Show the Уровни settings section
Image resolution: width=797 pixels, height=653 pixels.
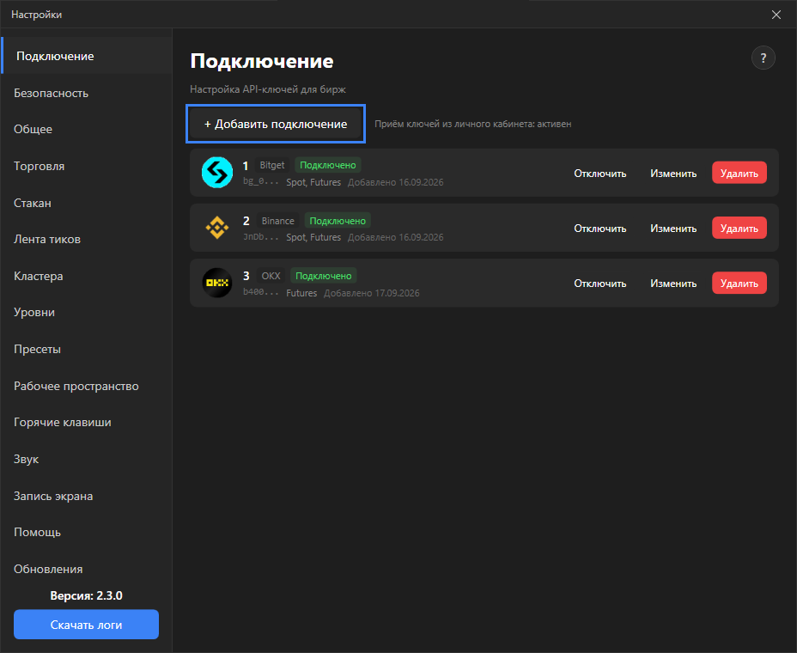tap(87, 312)
